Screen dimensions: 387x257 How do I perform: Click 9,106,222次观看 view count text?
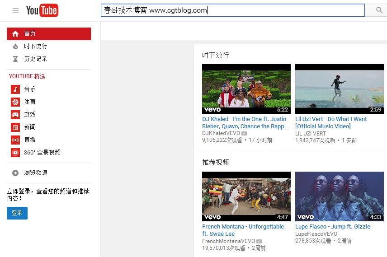pyautogui.click(x=222, y=140)
